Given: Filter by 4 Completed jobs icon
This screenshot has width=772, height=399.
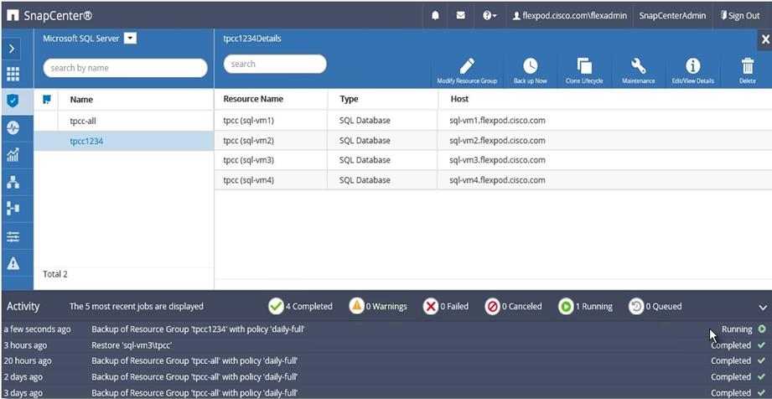Looking at the screenshot, I should tap(277, 307).
